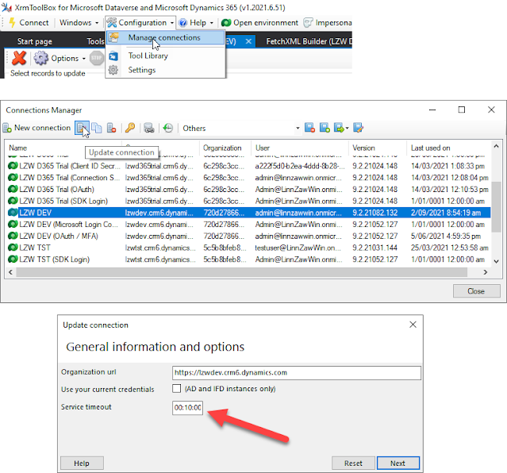
Task: Click the horizontal scrollbar right arrow
Action: (x=485, y=272)
